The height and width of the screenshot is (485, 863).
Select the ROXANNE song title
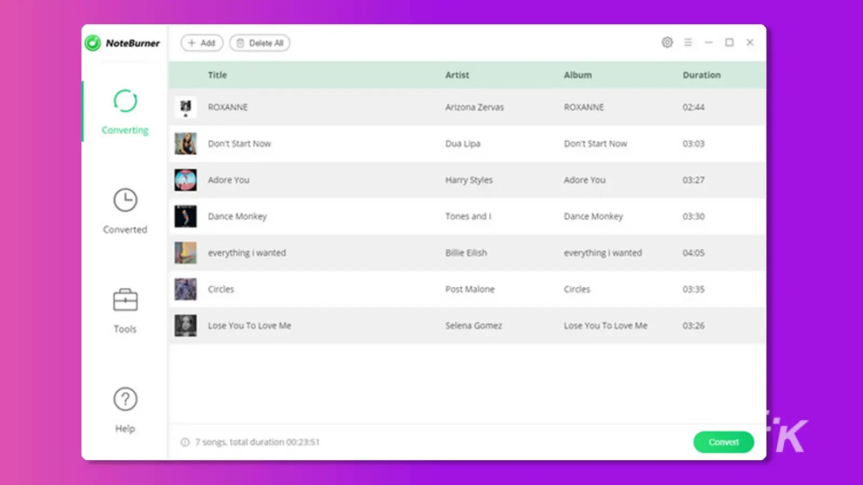[228, 107]
